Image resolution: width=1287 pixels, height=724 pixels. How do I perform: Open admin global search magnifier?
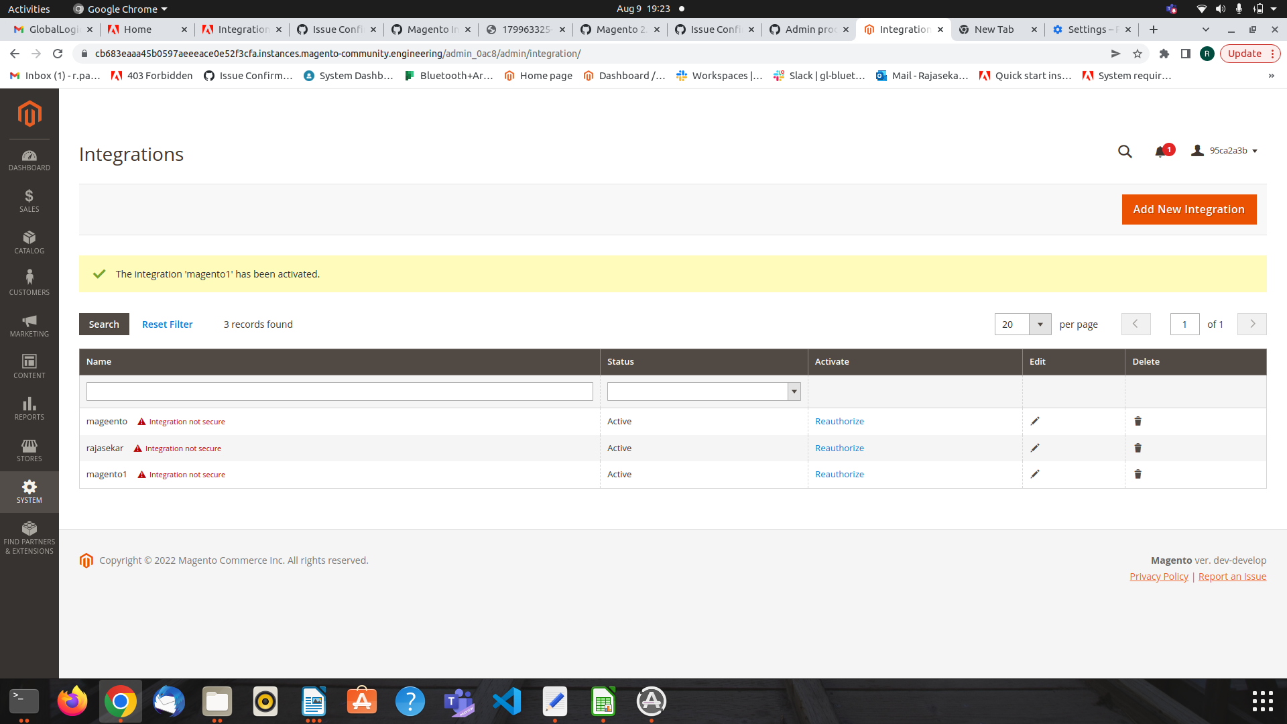tap(1125, 151)
